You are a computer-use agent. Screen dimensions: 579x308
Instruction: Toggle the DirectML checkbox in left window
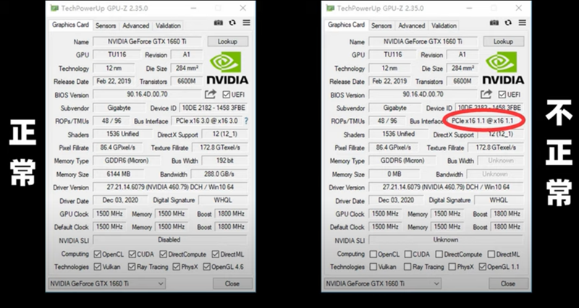click(216, 254)
